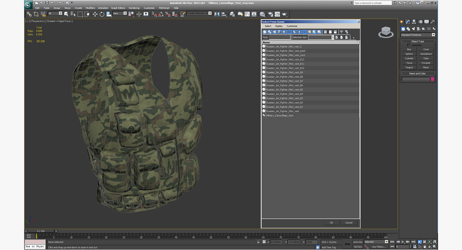462x250 pixels.
Task: Click the magenta object color swatch
Action: pos(432,79)
